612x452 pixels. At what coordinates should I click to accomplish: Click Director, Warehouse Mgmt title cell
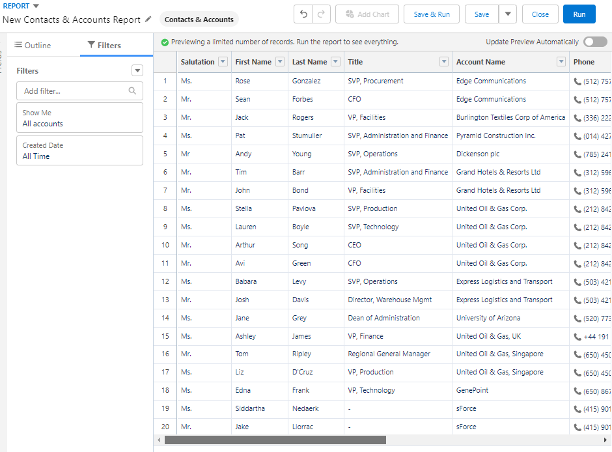pyautogui.click(x=398, y=300)
